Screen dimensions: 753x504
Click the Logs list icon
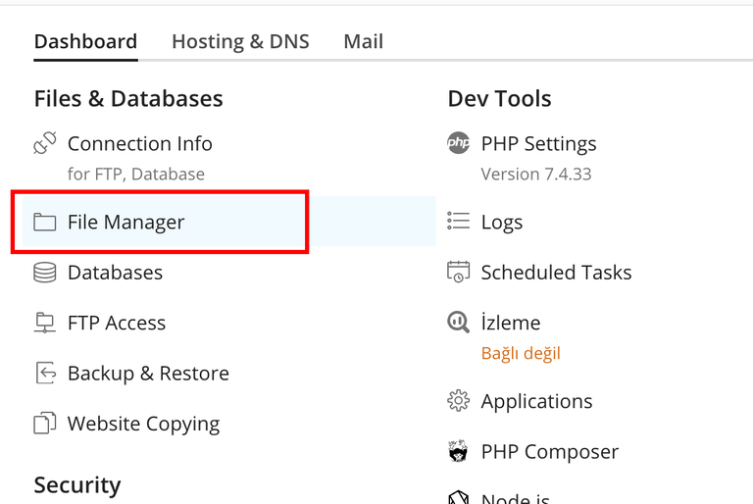pos(458,223)
